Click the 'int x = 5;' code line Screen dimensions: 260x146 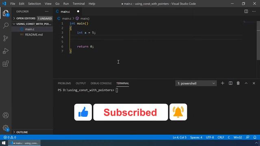click(x=86, y=32)
